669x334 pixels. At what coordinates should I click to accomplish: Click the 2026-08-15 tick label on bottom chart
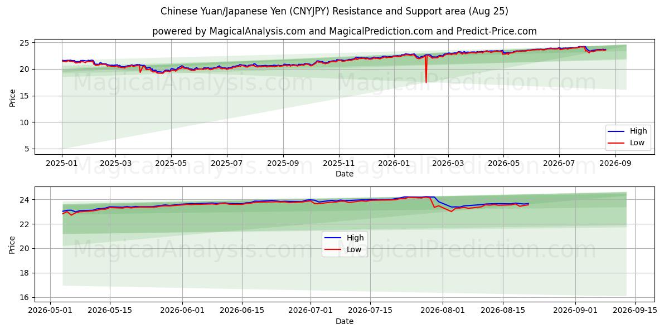coord(503,312)
